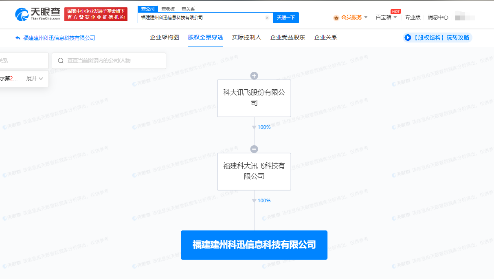Screen dimensions: 494x279
Task: Select the 查公司 search tab
Action: (x=147, y=9)
